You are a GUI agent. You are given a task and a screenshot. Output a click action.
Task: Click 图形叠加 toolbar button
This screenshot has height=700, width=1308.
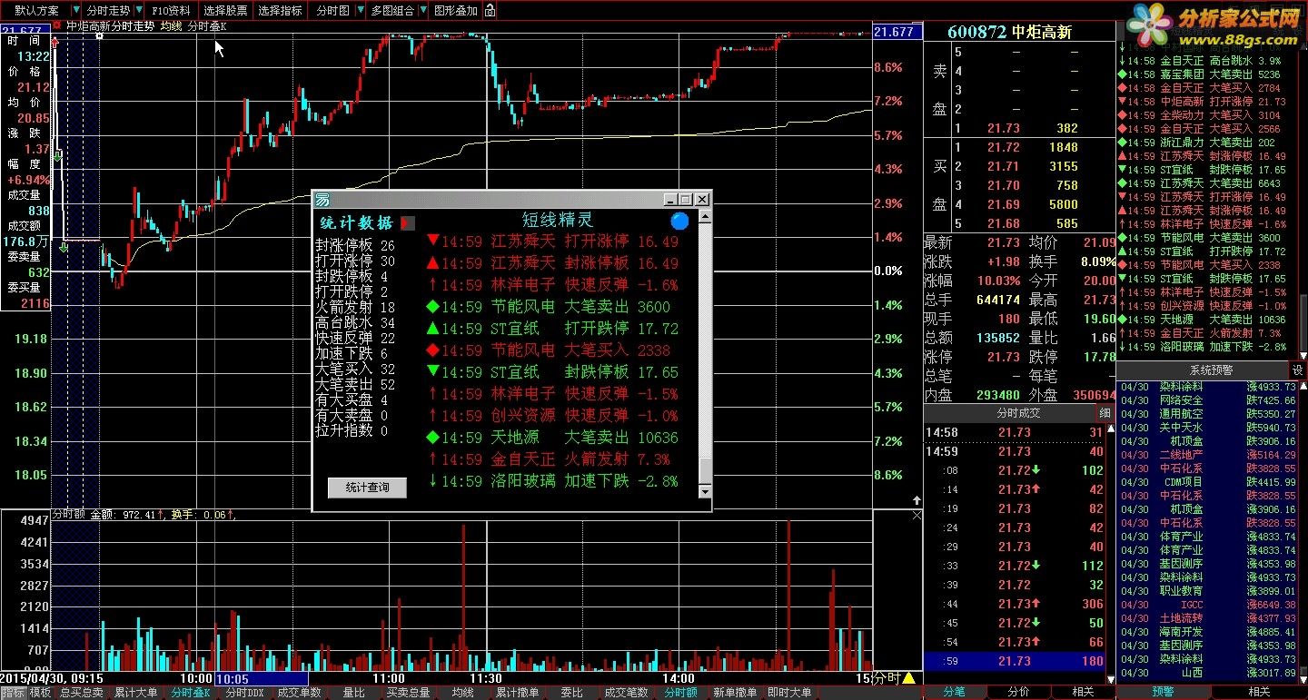point(455,11)
